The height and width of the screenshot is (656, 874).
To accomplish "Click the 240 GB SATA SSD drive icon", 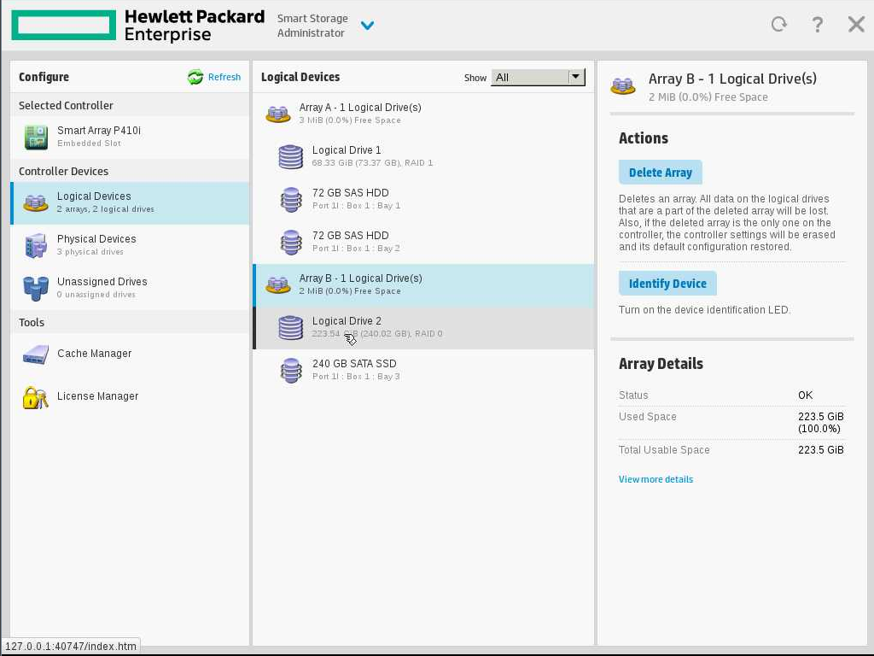I will pyautogui.click(x=290, y=371).
